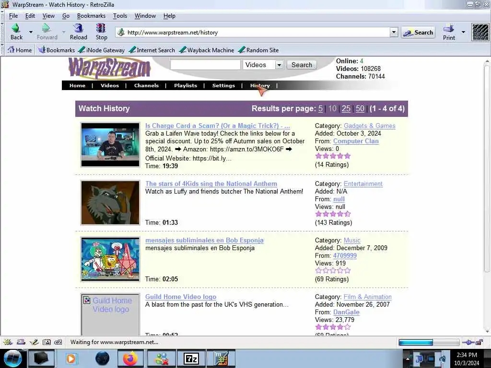
Task: Open the Bob Esponja video thumbnail
Action: (110, 259)
